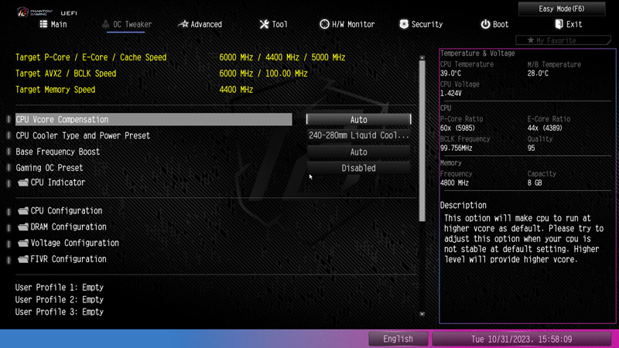The width and height of the screenshot is (619, 348).
Task: Click the E-Core Ratio 44x (4389) value
Action: [545, 128]
